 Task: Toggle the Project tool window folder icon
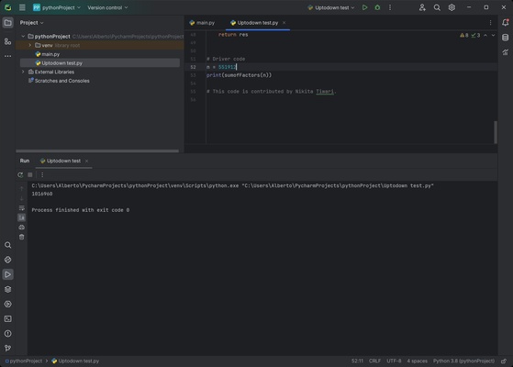pos(8,23)
